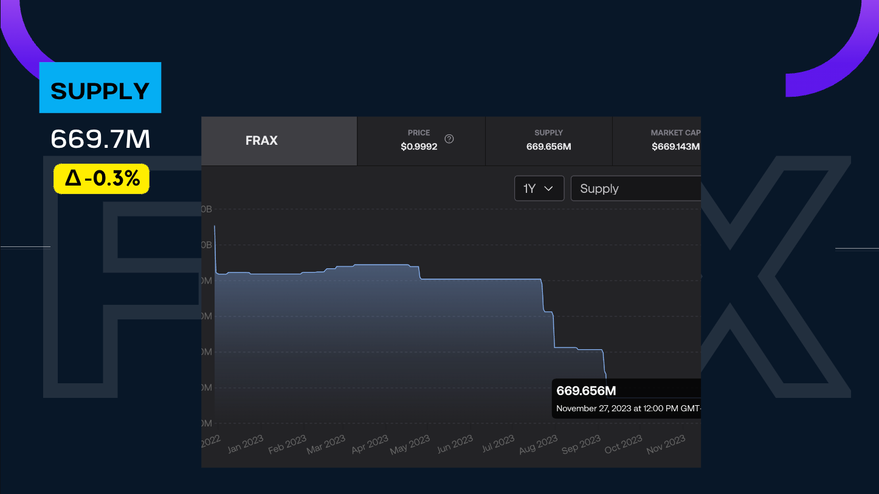Click the delta -0.3% yellow badge

coord(102,179)
